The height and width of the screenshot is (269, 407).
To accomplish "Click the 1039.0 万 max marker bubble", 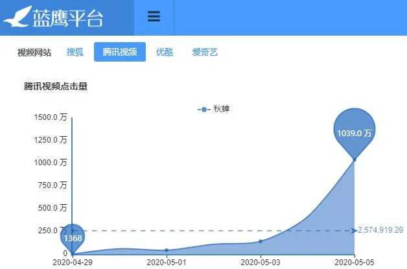I will click(355, 132).
